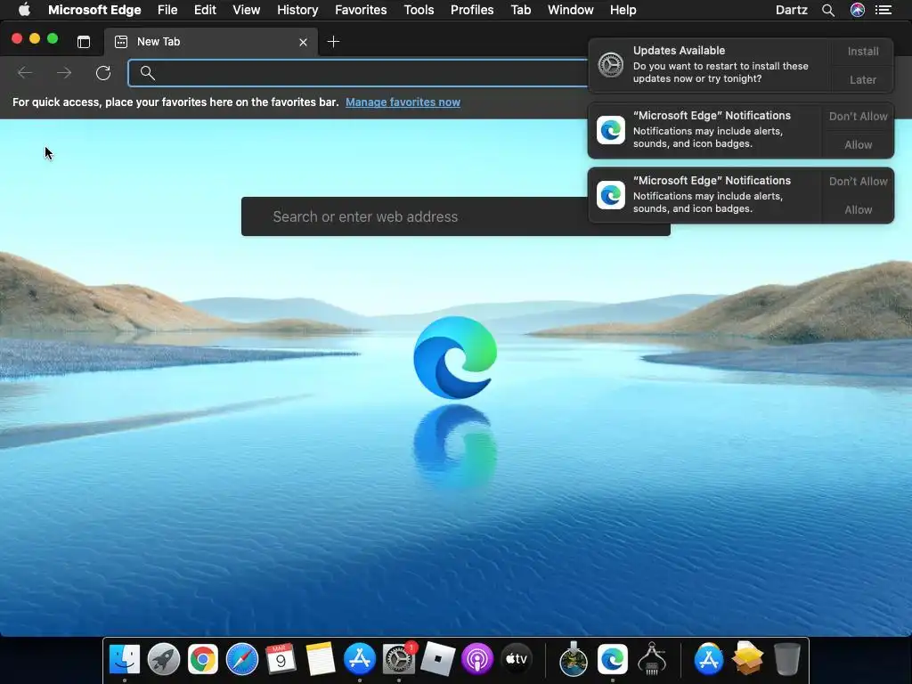The image size is (912, 684).
Task: Open Notification Center list icon
Action: click(883, 10)
